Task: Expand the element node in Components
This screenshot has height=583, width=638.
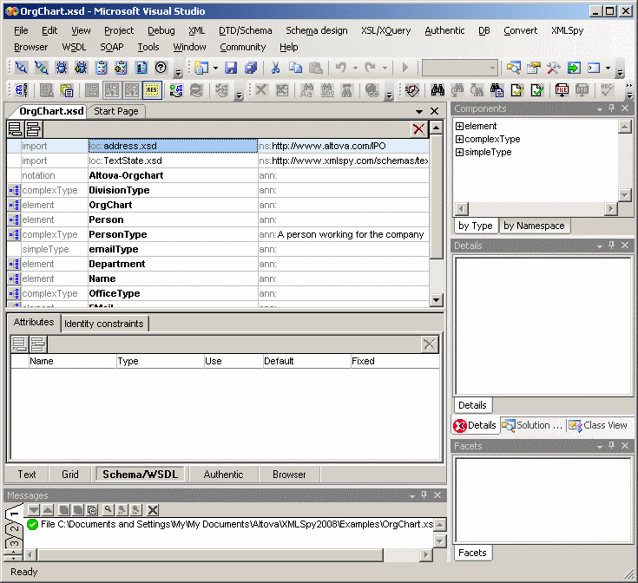Action: point(460,127)
